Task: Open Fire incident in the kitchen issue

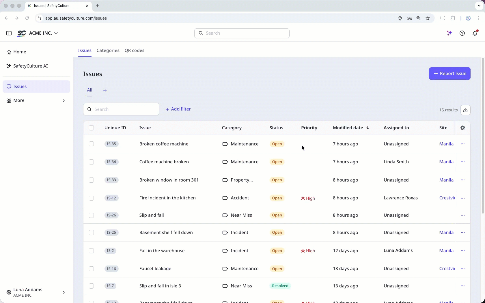Action: click(167, 198)
